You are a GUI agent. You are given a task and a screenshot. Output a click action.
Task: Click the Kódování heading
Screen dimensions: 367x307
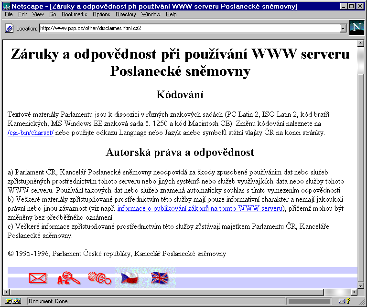180,94
